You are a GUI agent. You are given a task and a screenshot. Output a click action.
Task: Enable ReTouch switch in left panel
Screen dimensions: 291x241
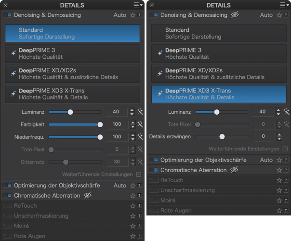coord(7,205)
